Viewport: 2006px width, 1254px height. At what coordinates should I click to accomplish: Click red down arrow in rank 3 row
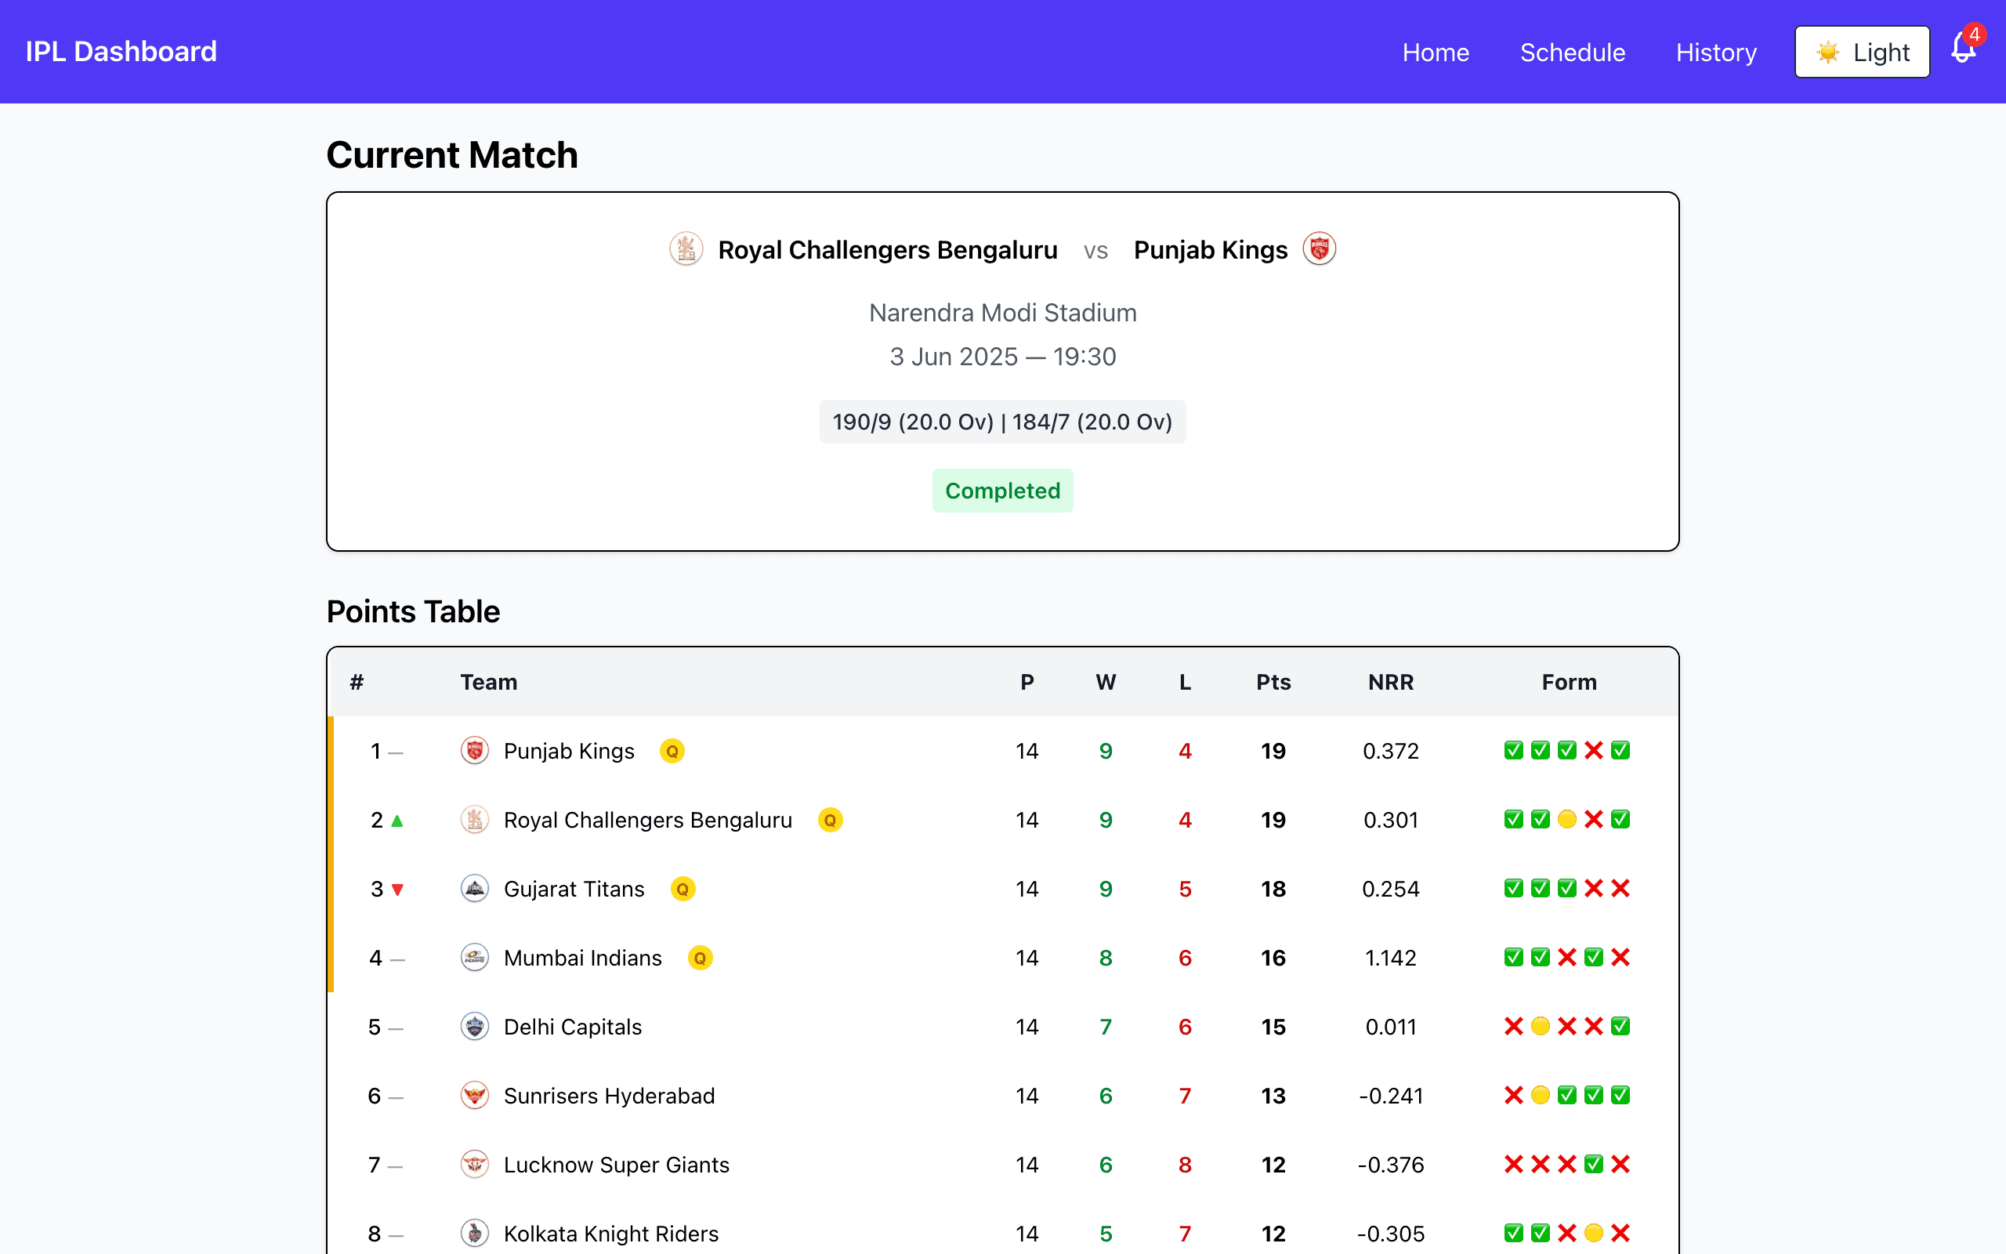(x=398, y=890)
